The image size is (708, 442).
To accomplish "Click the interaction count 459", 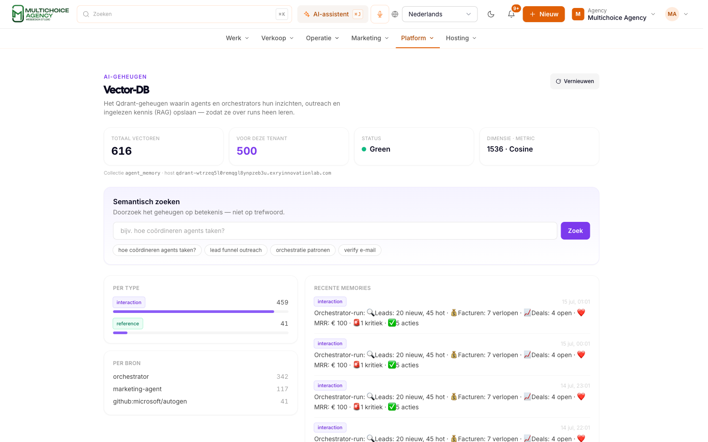I will click(282, 302).
